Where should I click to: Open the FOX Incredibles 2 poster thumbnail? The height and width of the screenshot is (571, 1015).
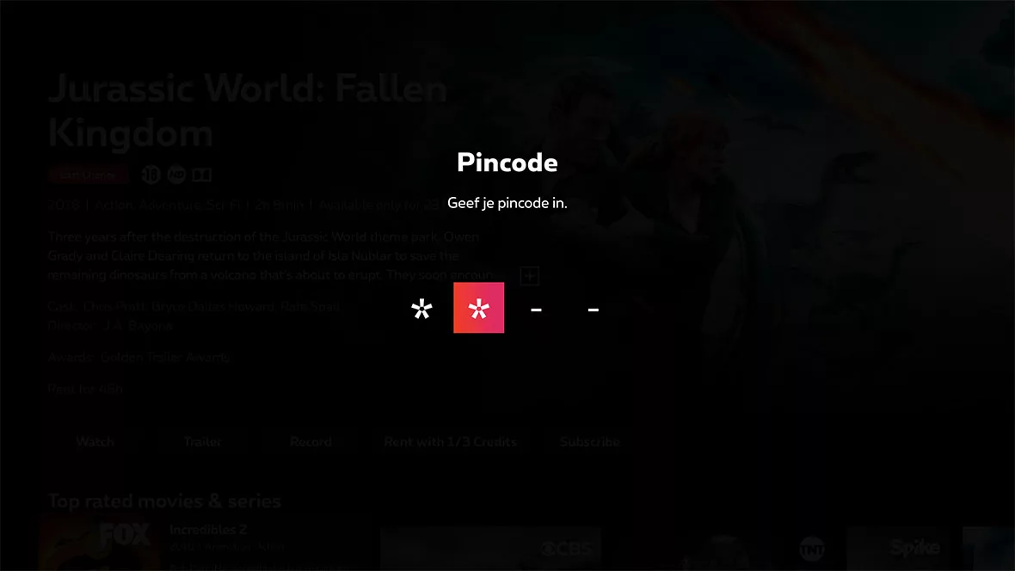point(99,543)
